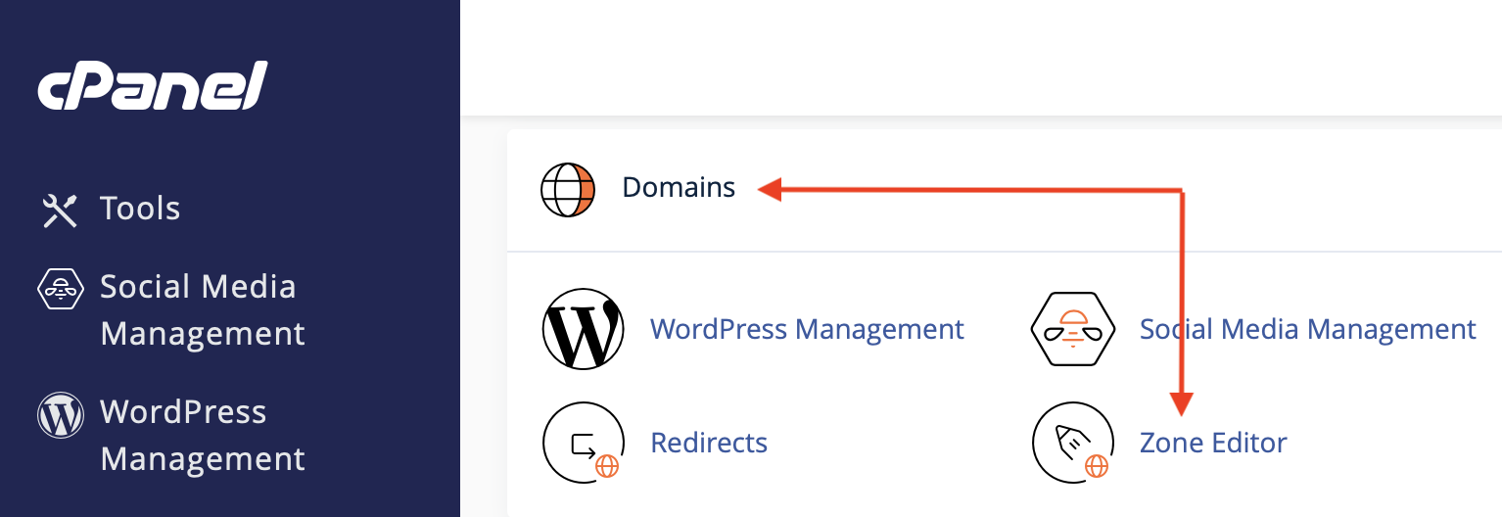The height and width of the screenshot is (517, 1502).
Task: Open the WordPress Management link in Domains
Action: tap(807, 329)
